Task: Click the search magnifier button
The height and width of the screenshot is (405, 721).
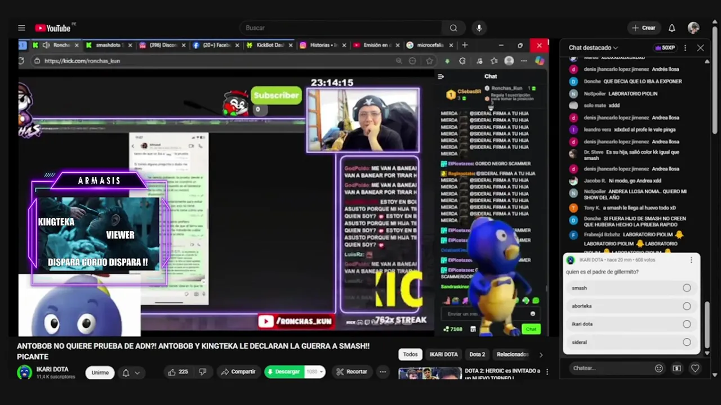Action: click(x=453, y=28)
